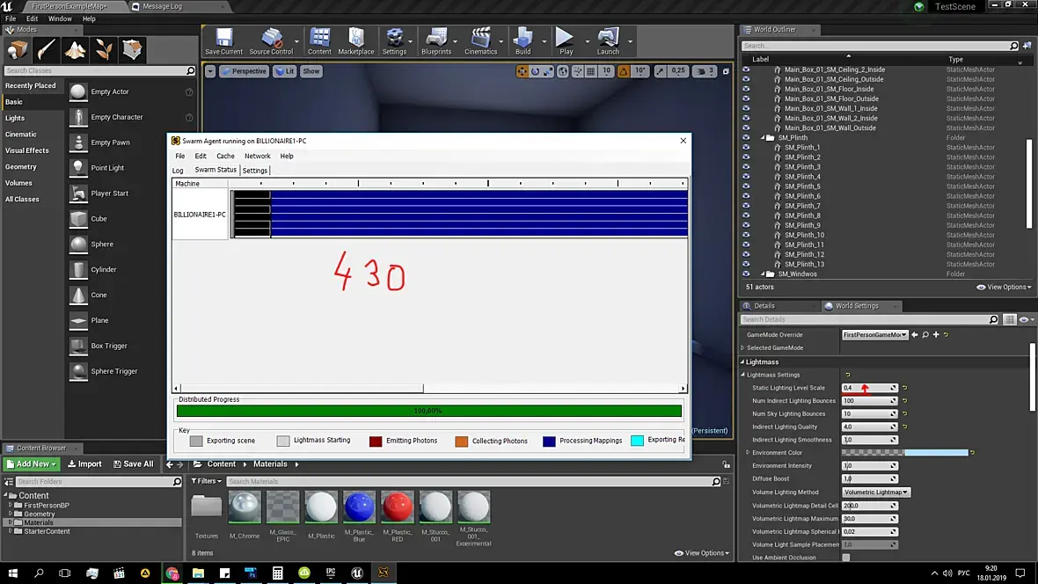Select Player Start actor icon
Image resolution: width=1038 pixels, height=584 pixels.
pyautogui.click(x=78, y=193)
